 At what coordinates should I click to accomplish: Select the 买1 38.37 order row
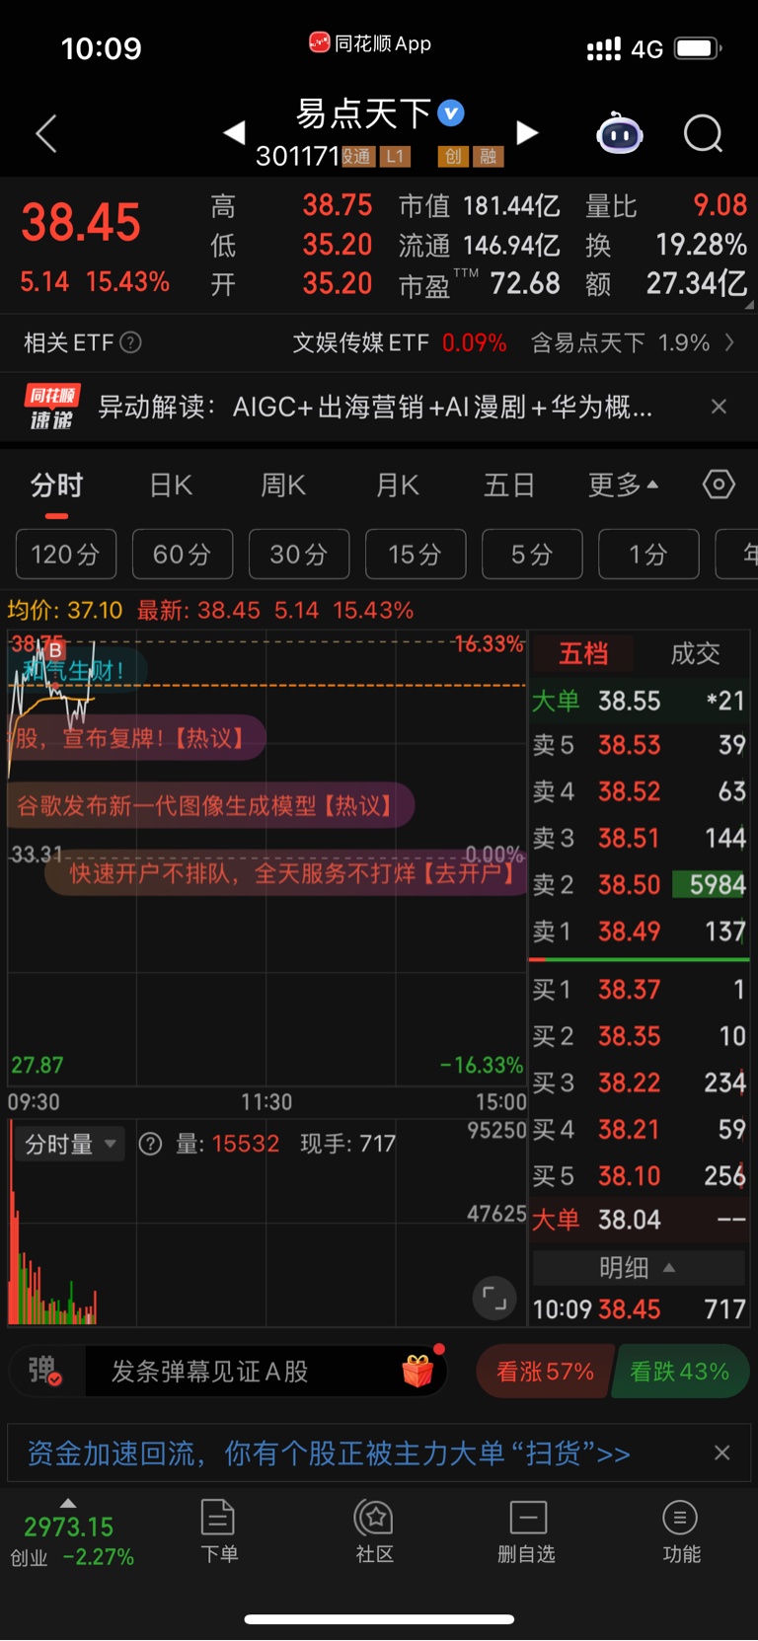click(x=639, y=989)
